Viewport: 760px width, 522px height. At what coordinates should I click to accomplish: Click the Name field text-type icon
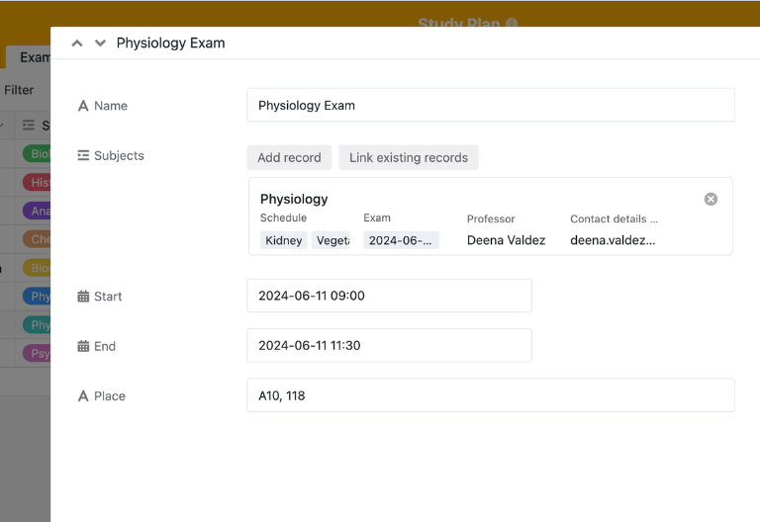pos(83,106)
